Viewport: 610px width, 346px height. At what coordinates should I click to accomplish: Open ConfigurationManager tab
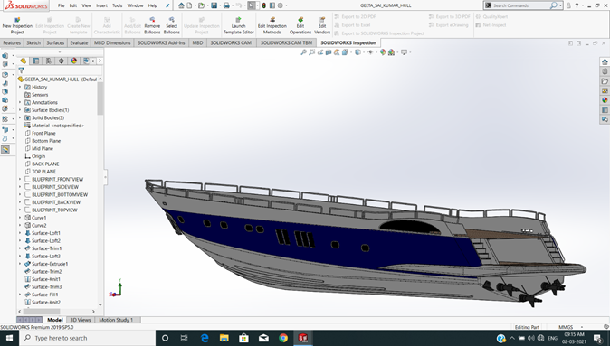coord(49,61)
